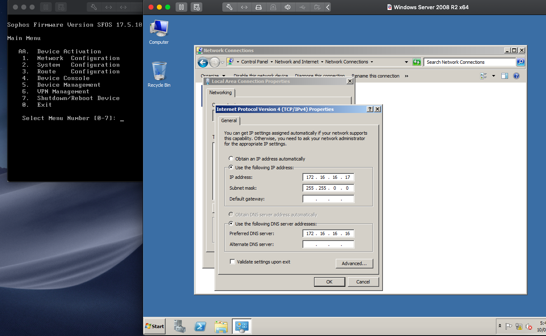546x336 pixels.
Task: Open snapshot icon in Sophos VM window
Action: 61,7
